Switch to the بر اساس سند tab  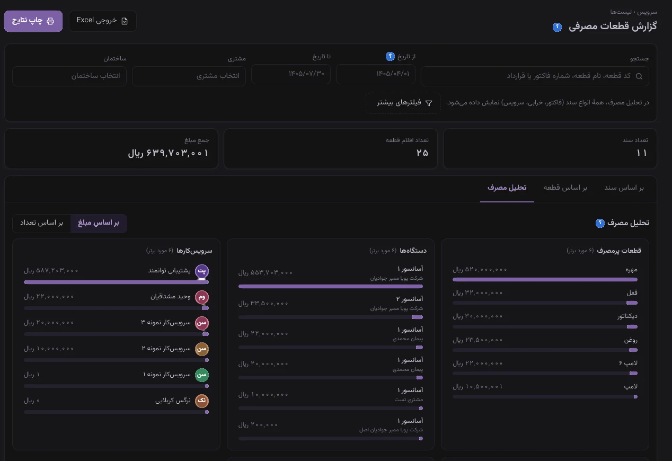[624, 188]
